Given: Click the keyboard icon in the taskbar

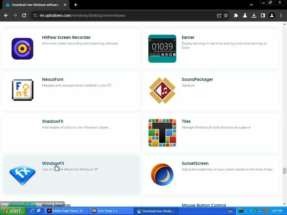Looking at the screenshot, I should click(x=230, y=211).
